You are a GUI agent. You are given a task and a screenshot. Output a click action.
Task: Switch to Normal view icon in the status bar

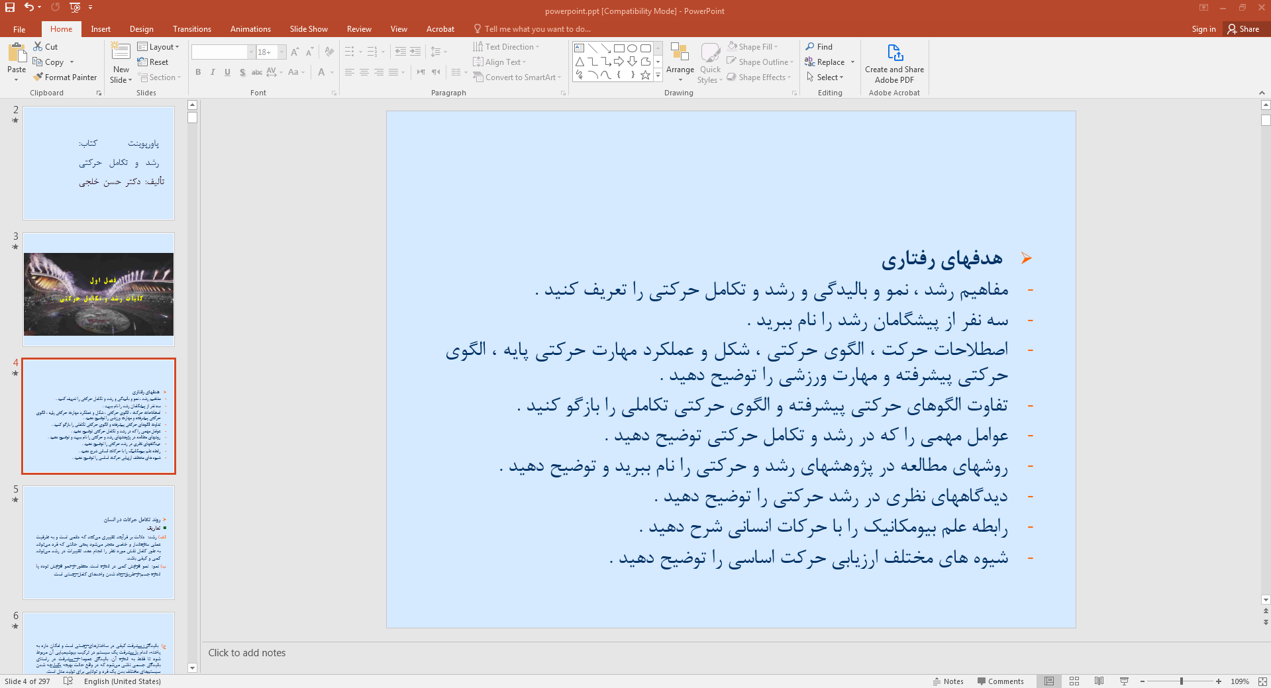pyautogui.click(x=1049, y=681)
